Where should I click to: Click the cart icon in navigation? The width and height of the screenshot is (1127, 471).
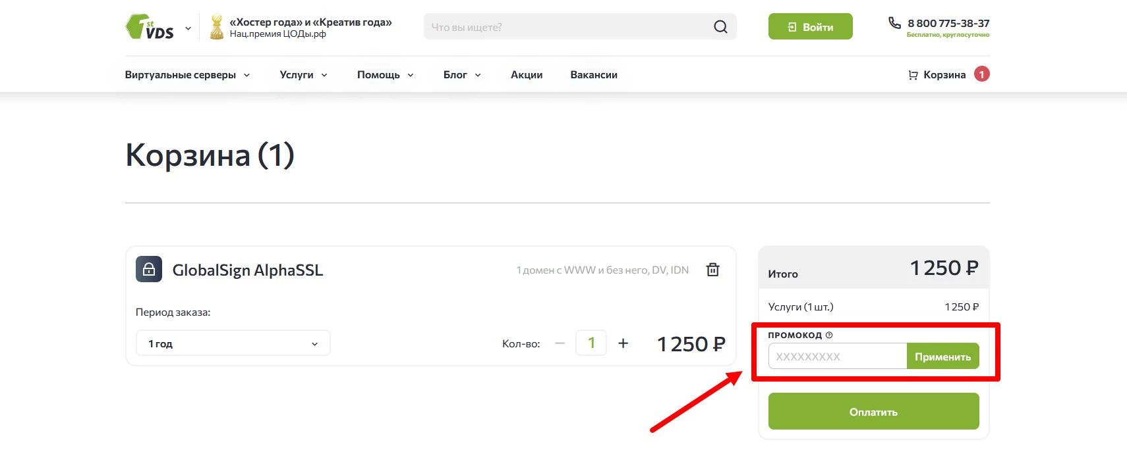click(x=913, y=75)
